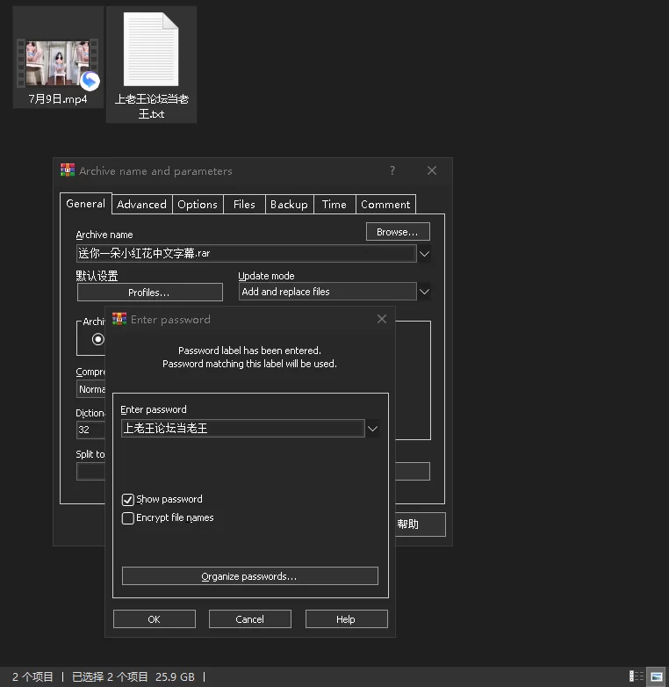This screenshot has width=669, height=687.
Task: Click inside the Enter password text field
Action: pyautogui.click(x=243, y=429)
